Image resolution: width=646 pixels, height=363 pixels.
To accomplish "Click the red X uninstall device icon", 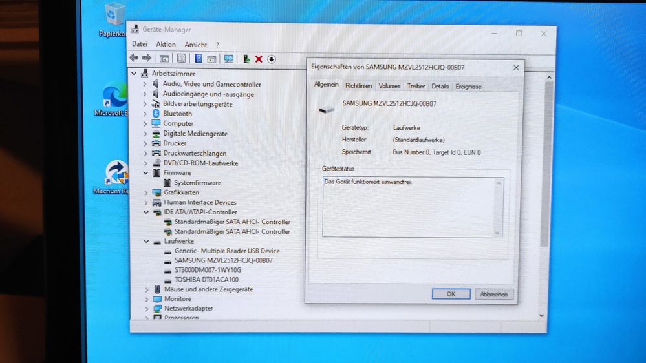I will click(x=259, y=59).
